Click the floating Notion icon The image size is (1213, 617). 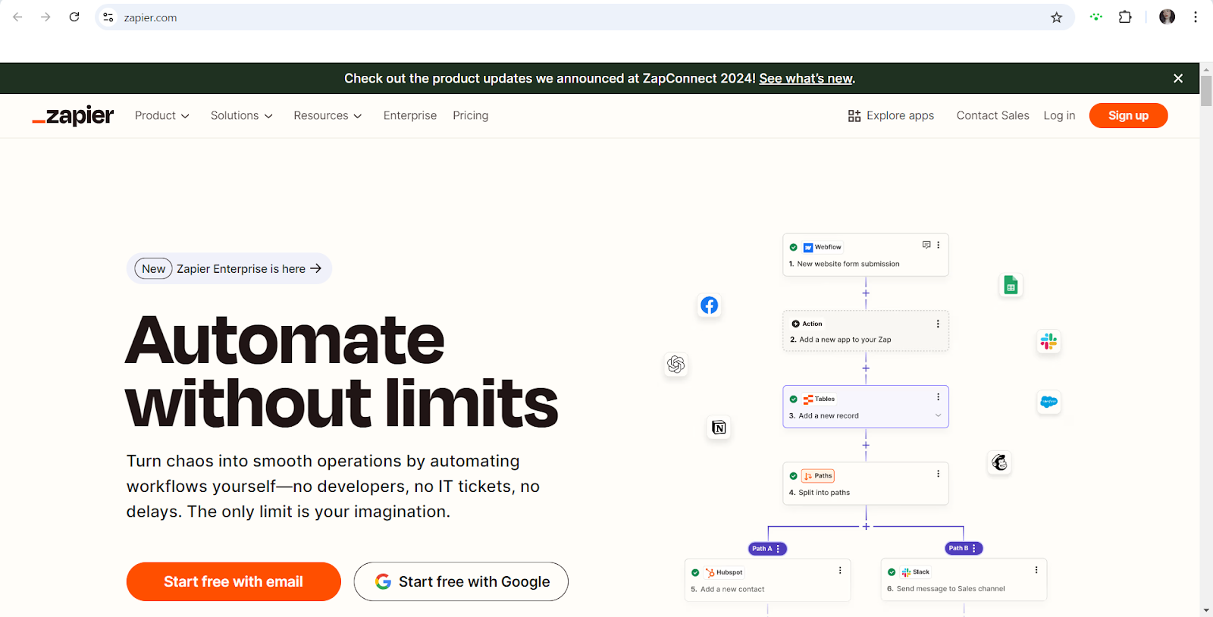pyautogui.click(x=719, y=428)
